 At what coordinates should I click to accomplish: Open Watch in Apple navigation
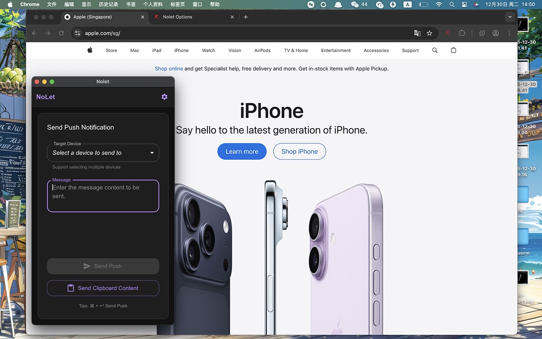tap(208, 50)
